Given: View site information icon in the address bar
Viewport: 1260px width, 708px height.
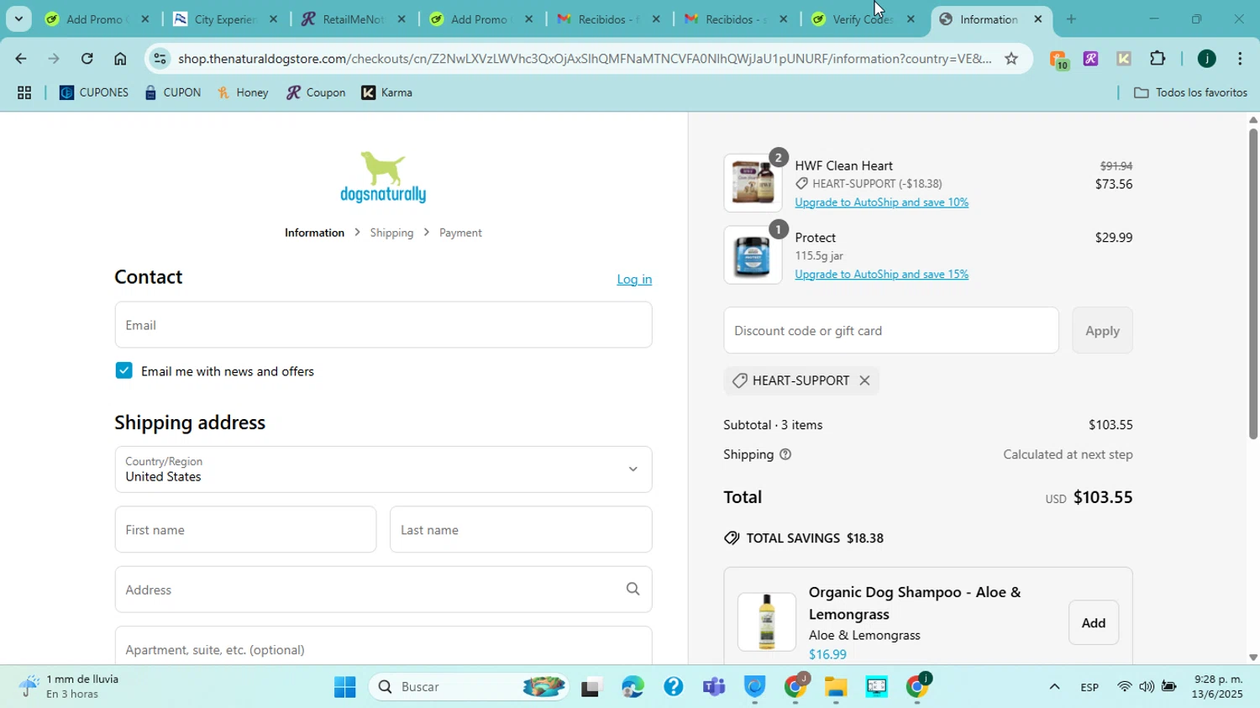Looking at the screenshot, I should [160, 59].
